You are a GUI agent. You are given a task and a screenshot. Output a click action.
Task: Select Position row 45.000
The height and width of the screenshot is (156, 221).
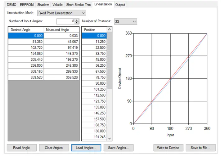pyautogui.click(x=94, y=60)
